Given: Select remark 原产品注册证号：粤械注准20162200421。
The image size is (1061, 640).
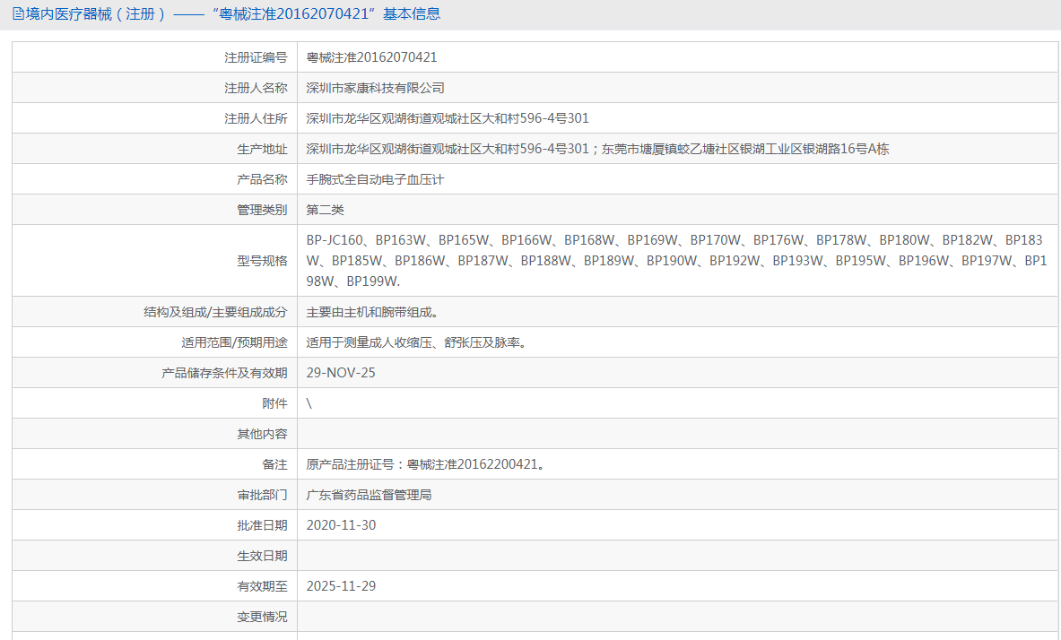Looking at the screenshot, I should click(426, 464).
